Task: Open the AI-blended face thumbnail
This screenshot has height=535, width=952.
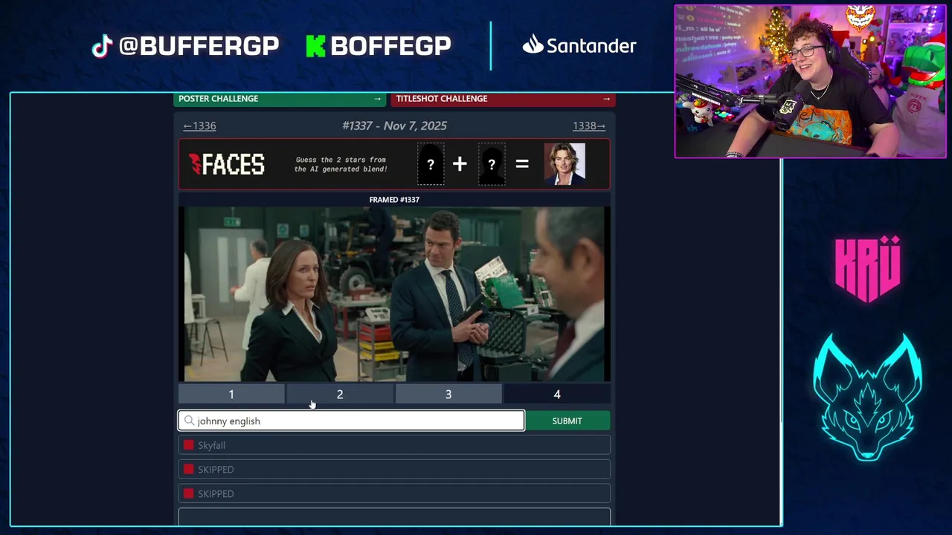Action: click(565, 163)
